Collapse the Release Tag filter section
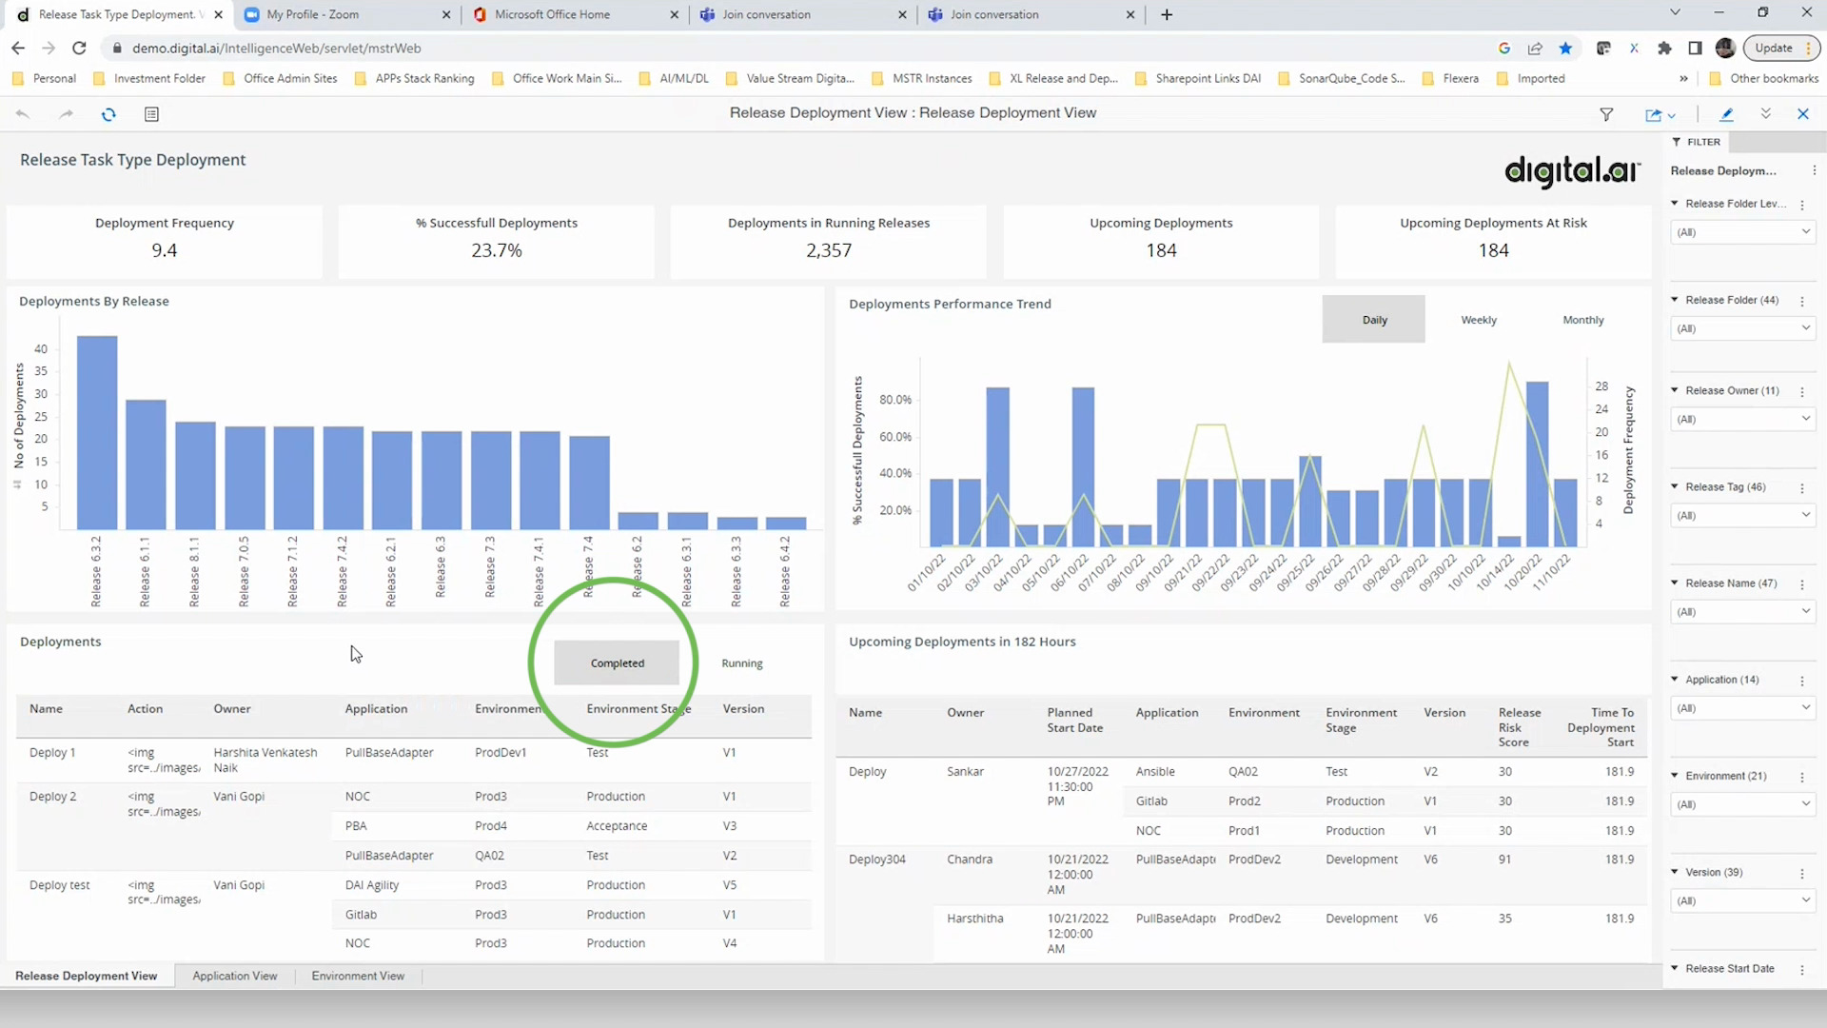The image size is (1827, 1028). click(x=1675, y=486)
